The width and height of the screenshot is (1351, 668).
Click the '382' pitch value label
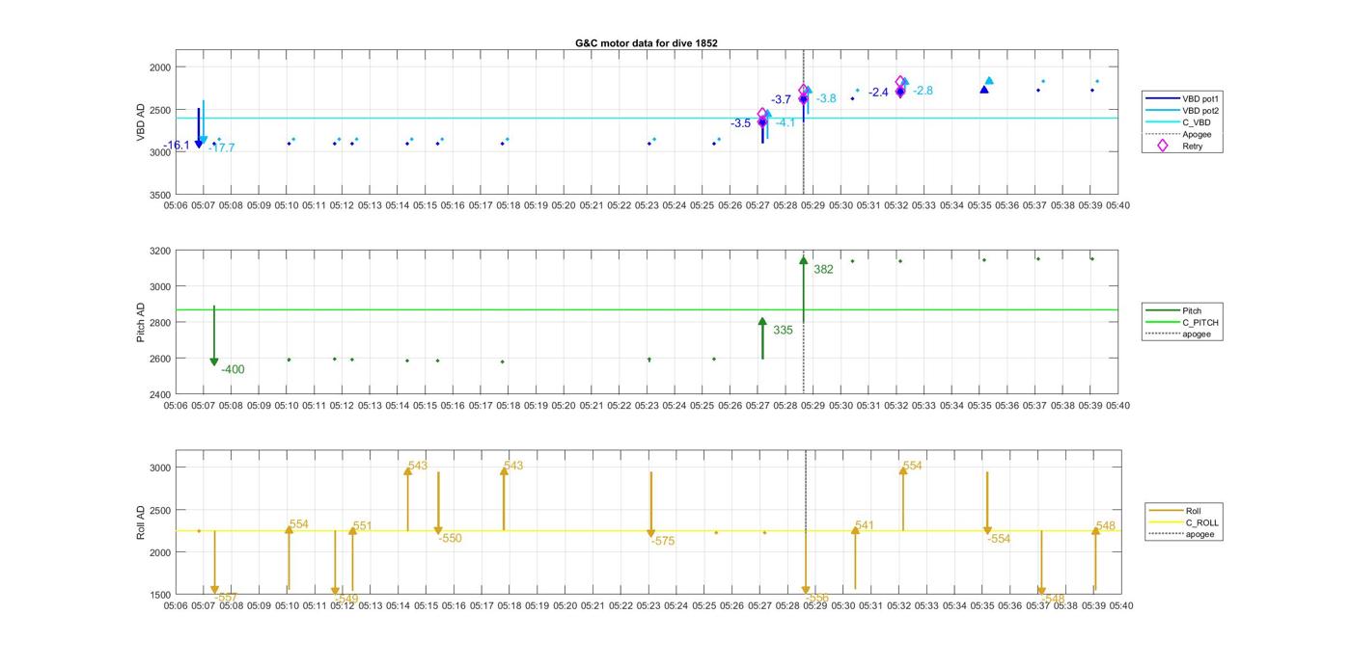(x=823, y=269)
